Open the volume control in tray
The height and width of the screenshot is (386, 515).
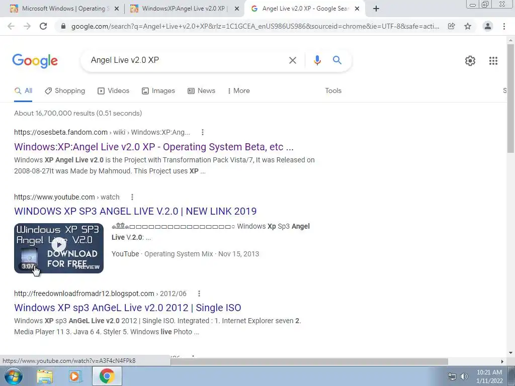[x=464, y=376]
